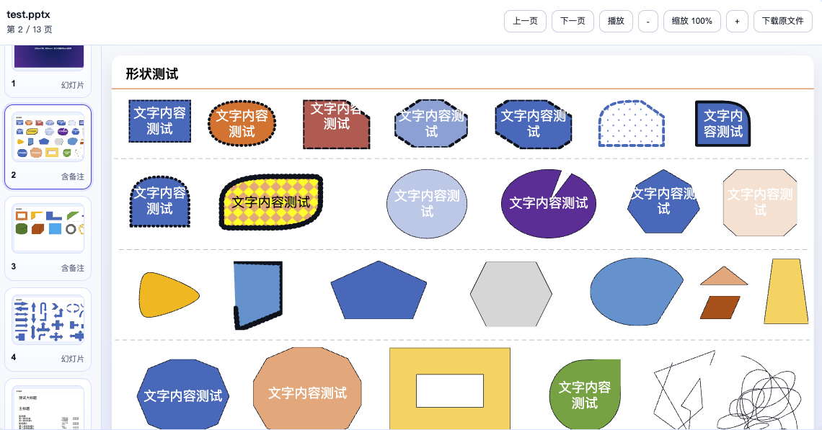Open slide 4 arrows thumbnail
The width and height of the screenshot is (822, 430).
pos(48,320)
